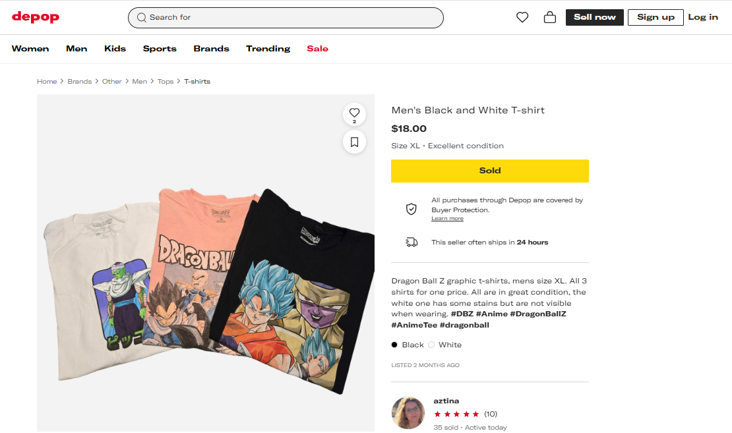Open the liked items heart in header
Image resolution: width=732 pixels, height=433 pixels.
522,18
